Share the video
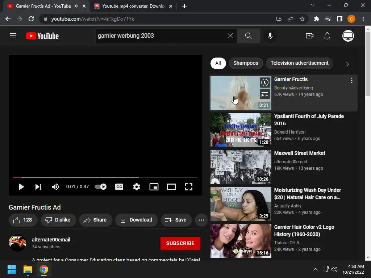 [x=95, y=220]
